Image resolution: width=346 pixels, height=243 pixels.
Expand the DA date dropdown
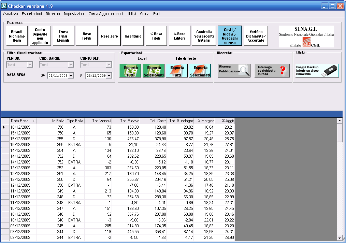pyautogui.click(x=71, y=76)
